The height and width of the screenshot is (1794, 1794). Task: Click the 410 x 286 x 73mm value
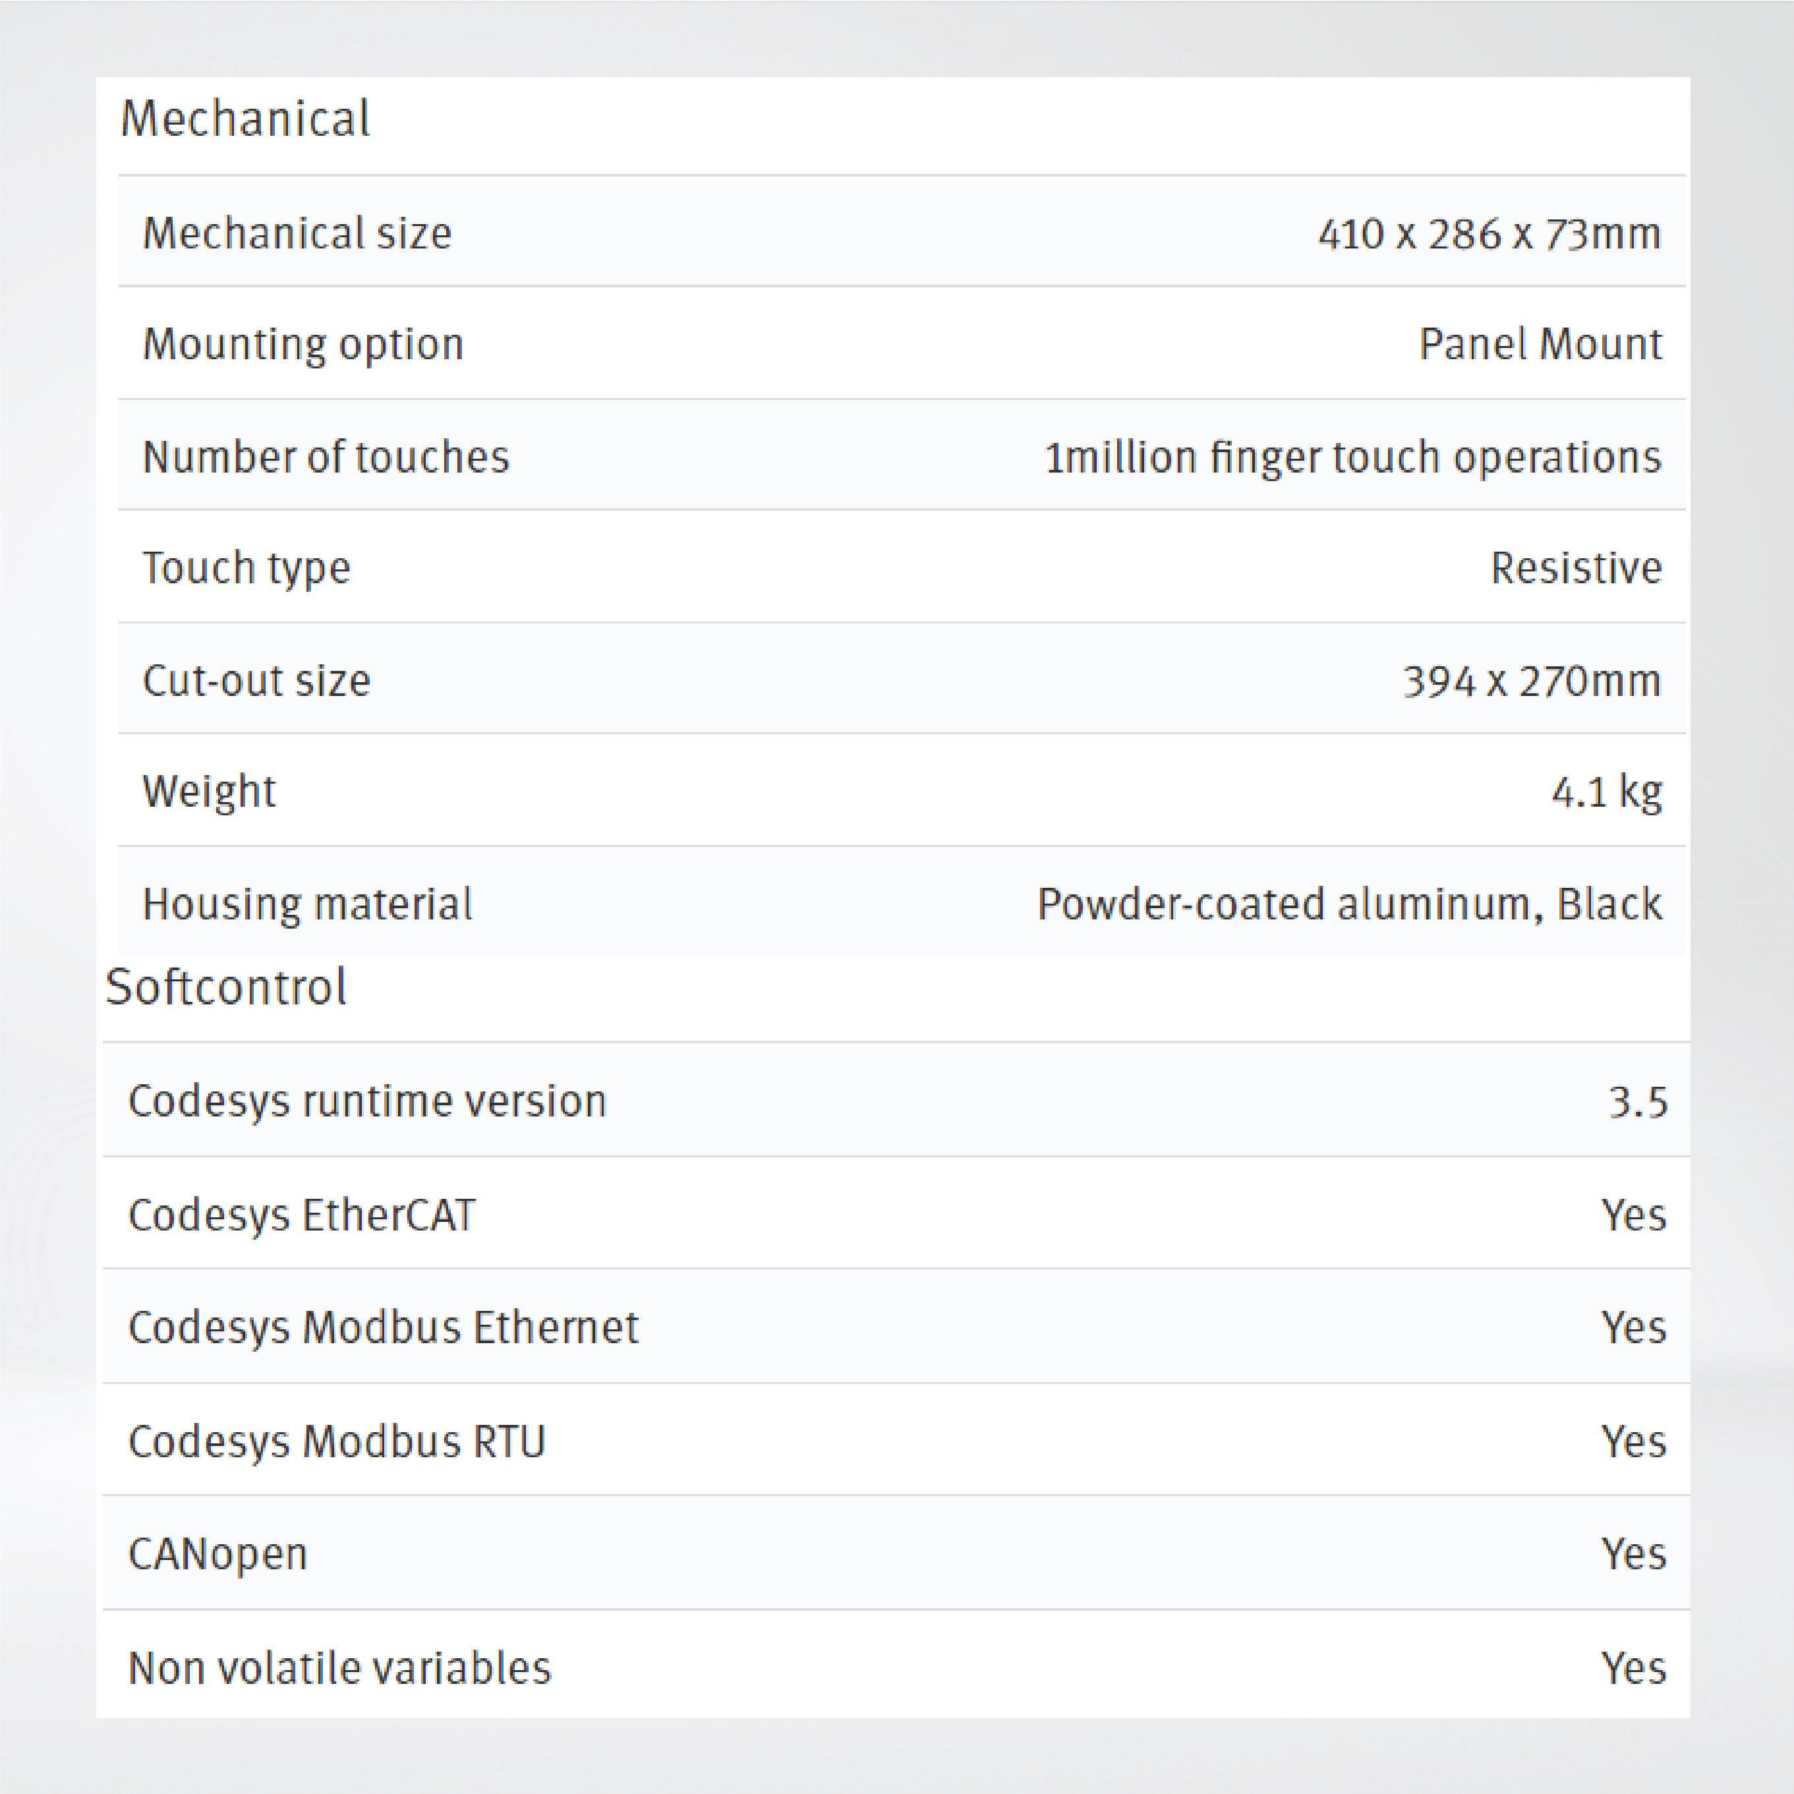(1488, 234)
